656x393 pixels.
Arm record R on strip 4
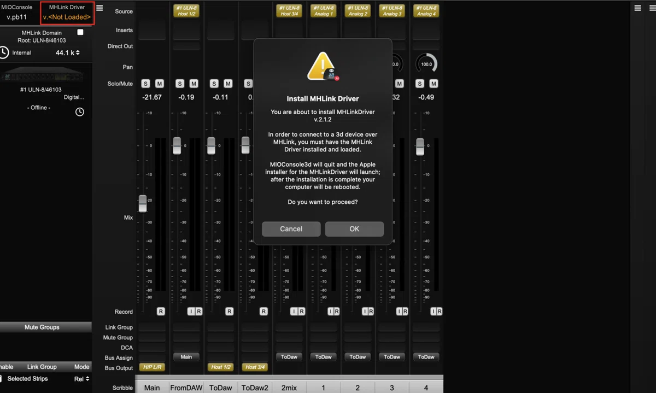(x=440, y=312)
